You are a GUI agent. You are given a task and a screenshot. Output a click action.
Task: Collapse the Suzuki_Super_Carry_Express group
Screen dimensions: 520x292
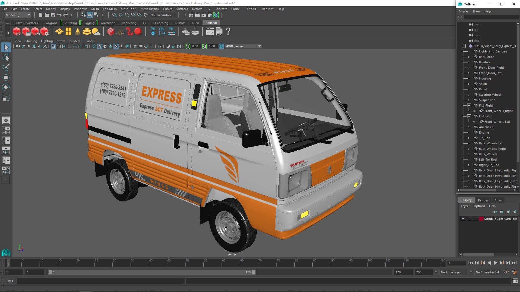464,46
